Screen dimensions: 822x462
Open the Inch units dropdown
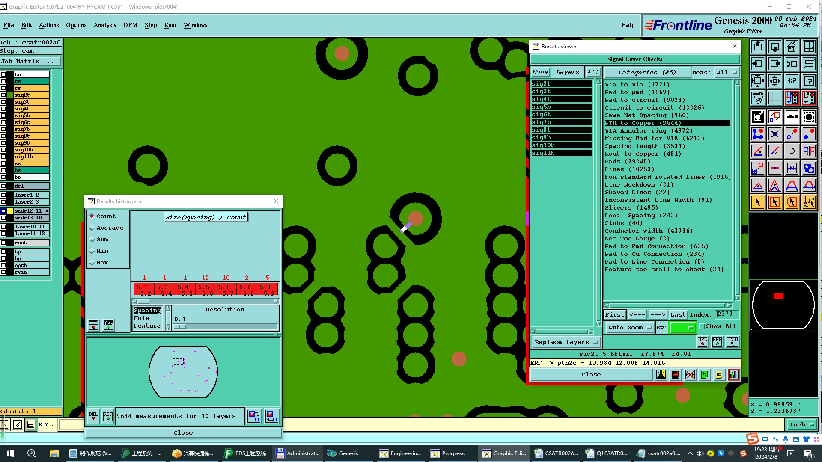[801, 424]
